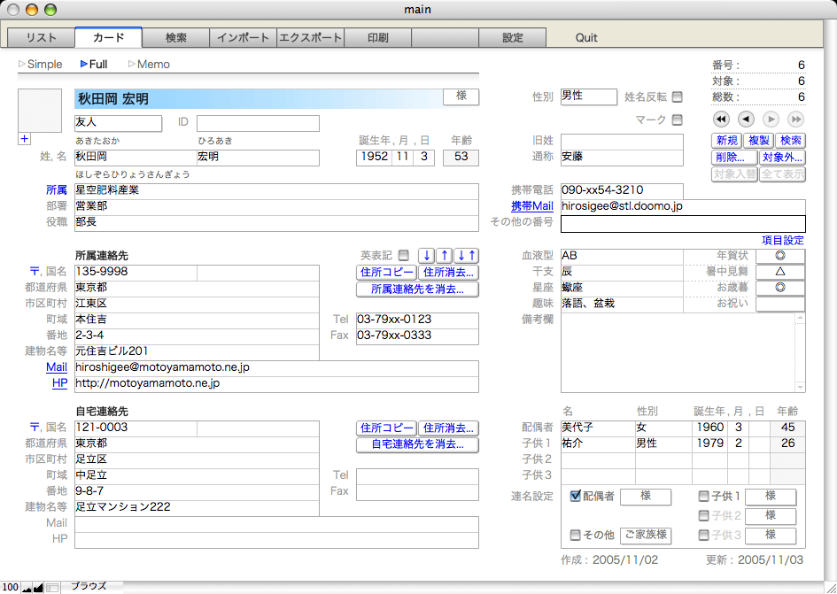
Task: Open the 性別 dropdown showing 男性
Action: coord(589,96)
